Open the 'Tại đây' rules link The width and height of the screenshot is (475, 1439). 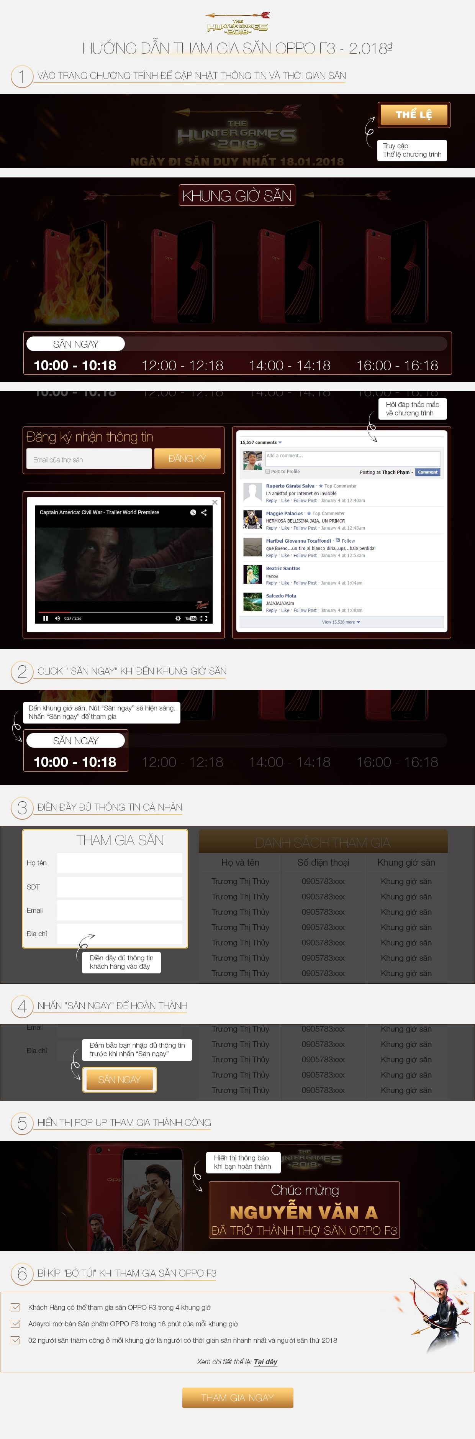click(x=266, y=1361)
